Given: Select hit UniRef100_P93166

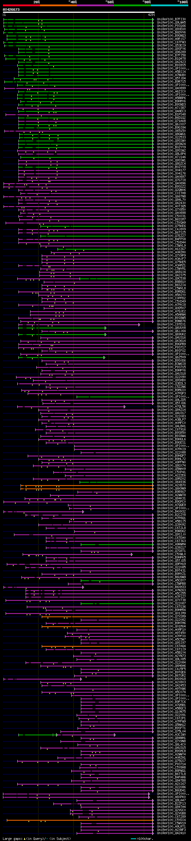Looking at the screenshot, I should point(171,26).
